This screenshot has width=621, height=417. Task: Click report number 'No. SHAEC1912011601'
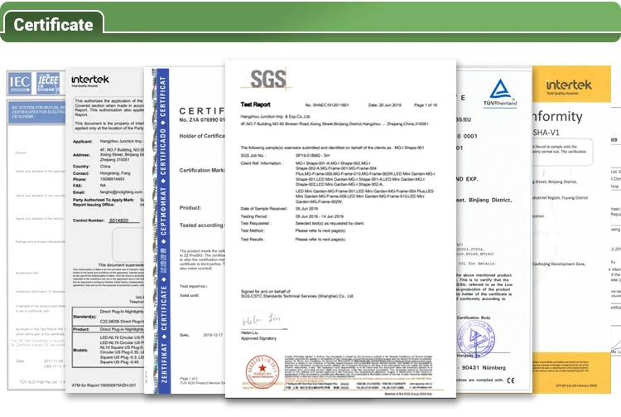coord(327,105)
